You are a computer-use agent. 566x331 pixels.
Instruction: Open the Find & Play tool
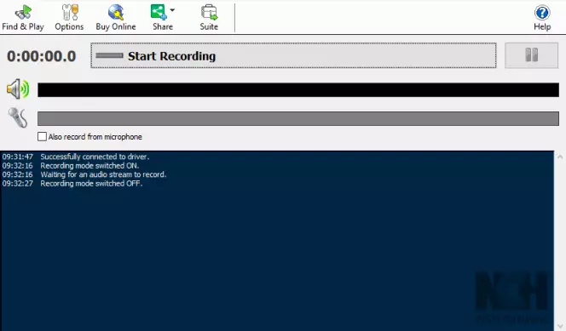pyautogui.click(x=23, y=18)
